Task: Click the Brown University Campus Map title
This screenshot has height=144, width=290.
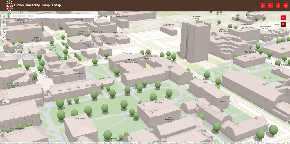Action: 37,5
